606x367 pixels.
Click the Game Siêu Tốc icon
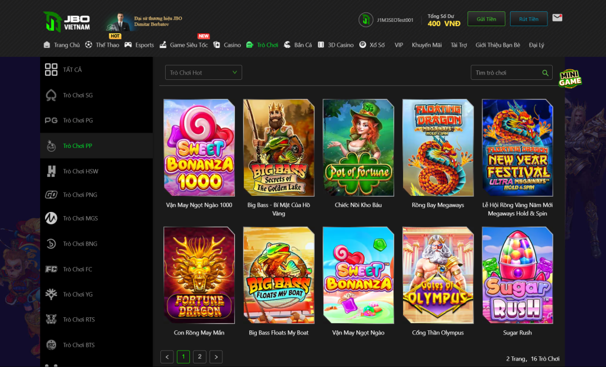(x=163, y=45)
